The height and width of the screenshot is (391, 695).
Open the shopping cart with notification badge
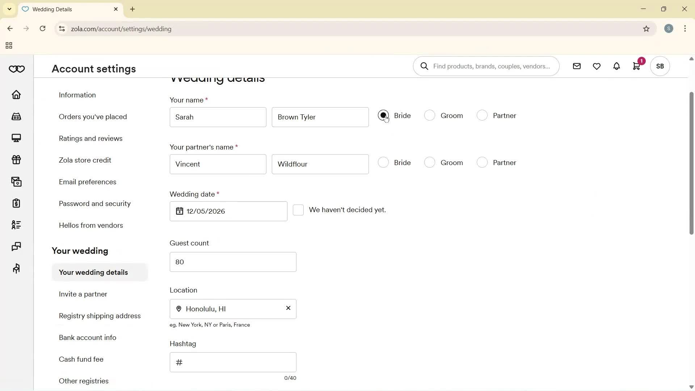tap(637, 66)
